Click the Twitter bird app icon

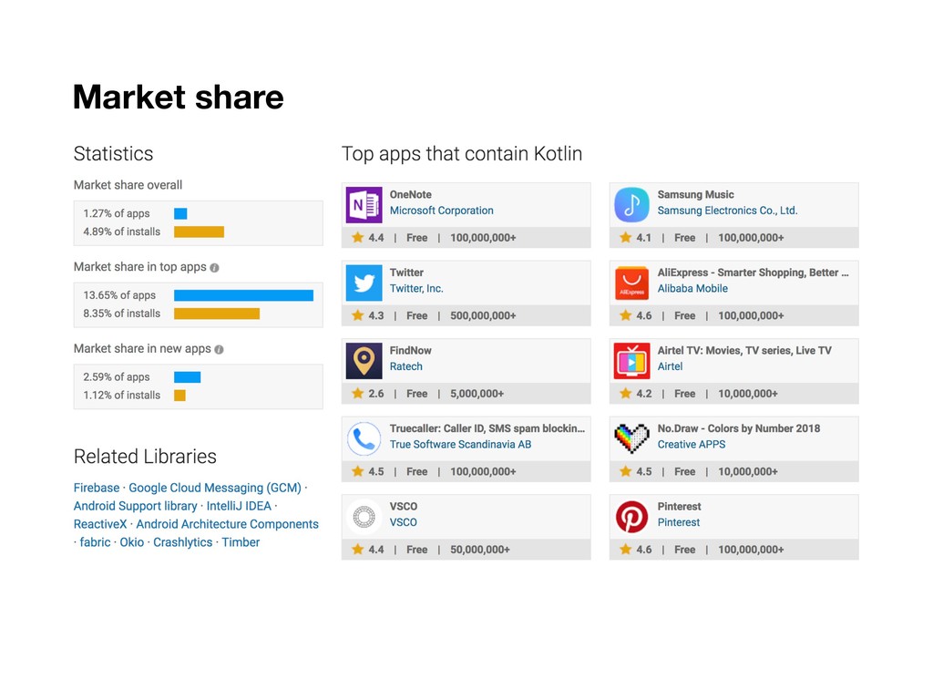[364, 283]
